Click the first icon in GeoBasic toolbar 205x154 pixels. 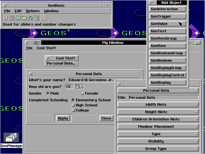[x=6, y=18]
